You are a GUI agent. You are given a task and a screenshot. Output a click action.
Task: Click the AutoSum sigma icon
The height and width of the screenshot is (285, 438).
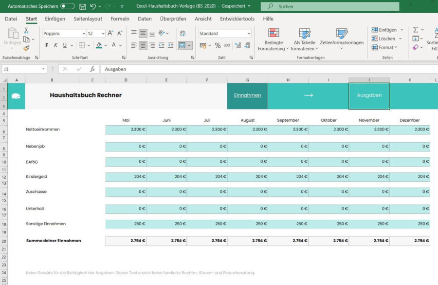click(x=416, y=30)
